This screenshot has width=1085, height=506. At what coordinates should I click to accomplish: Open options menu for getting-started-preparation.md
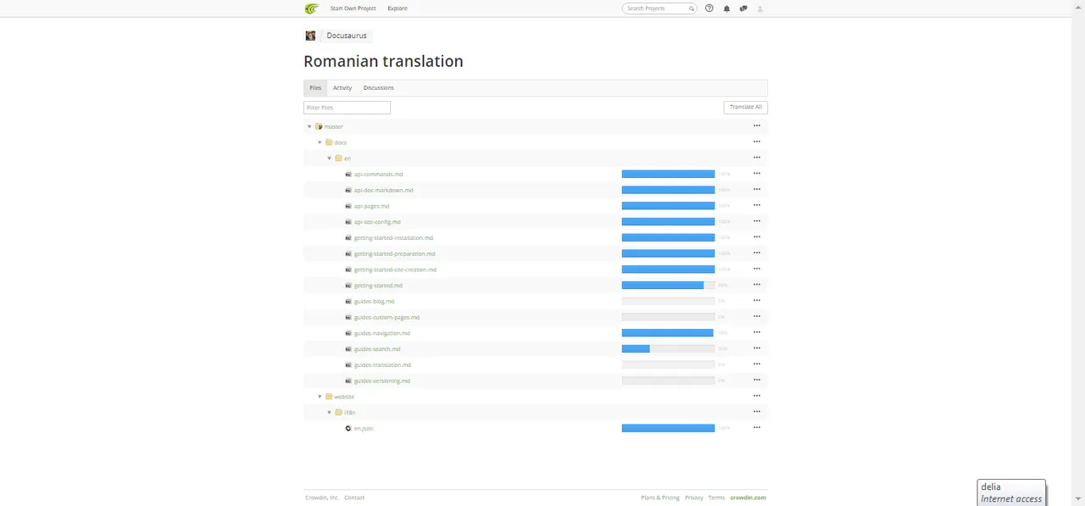point(757,253)
